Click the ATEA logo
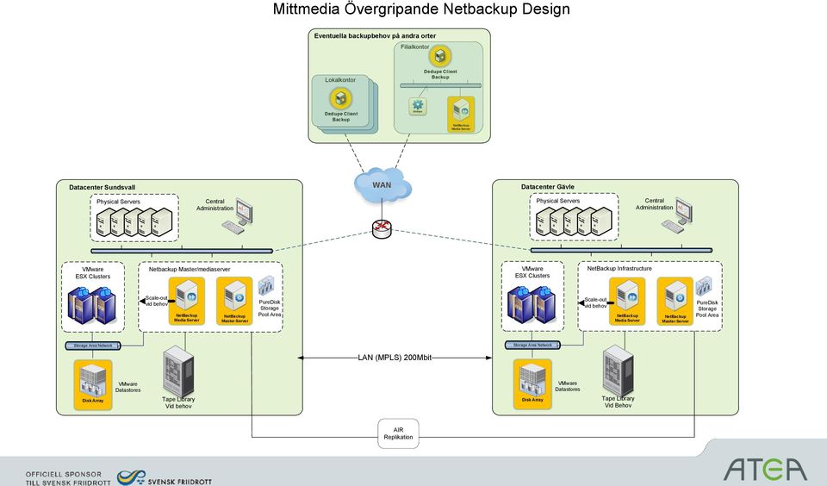This screenshot has height=486, width=827. point(764,470)
